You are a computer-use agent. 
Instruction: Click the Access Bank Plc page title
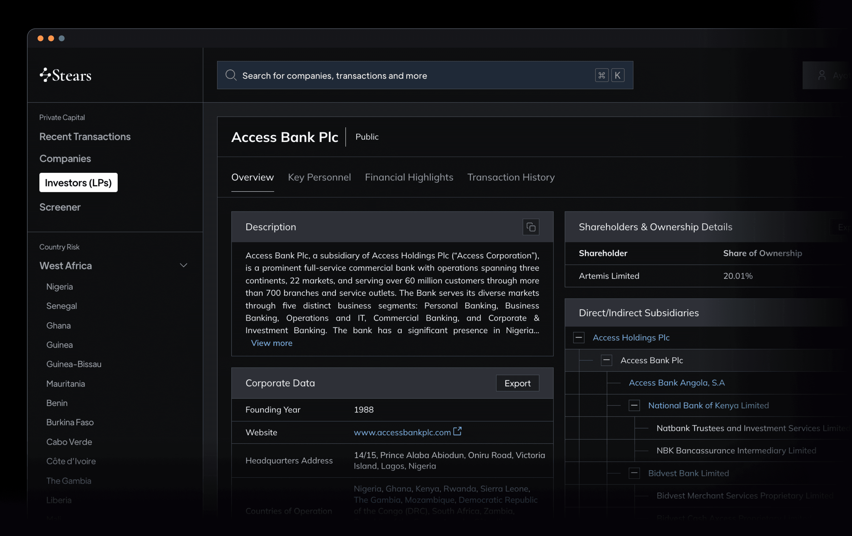pos(285,137)
